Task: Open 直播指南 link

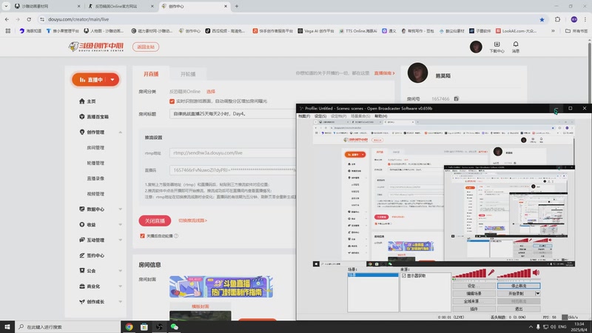Action: coord(384,73)
